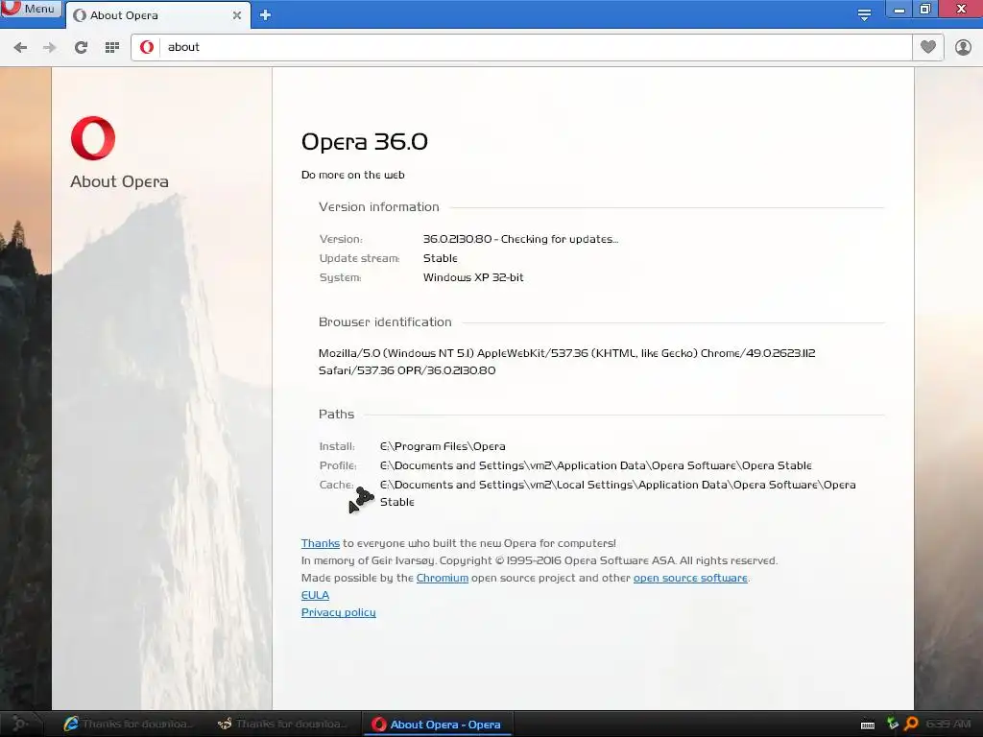Click the orange magnifier tray icon

(x=912, y=724)
